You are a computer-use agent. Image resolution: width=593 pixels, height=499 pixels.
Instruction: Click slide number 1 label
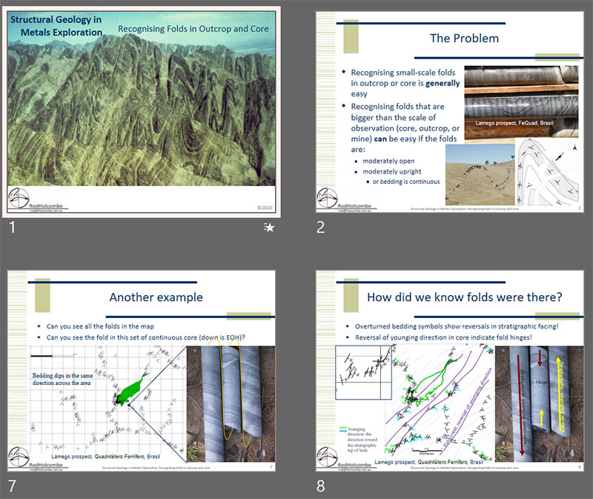click(12, 228)
